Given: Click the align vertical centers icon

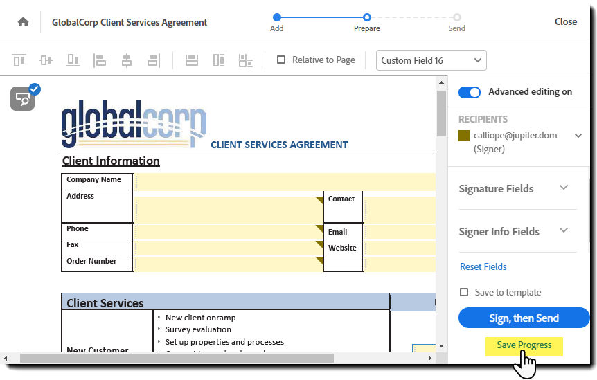Looking at the screenshot, I should point(46,60).
